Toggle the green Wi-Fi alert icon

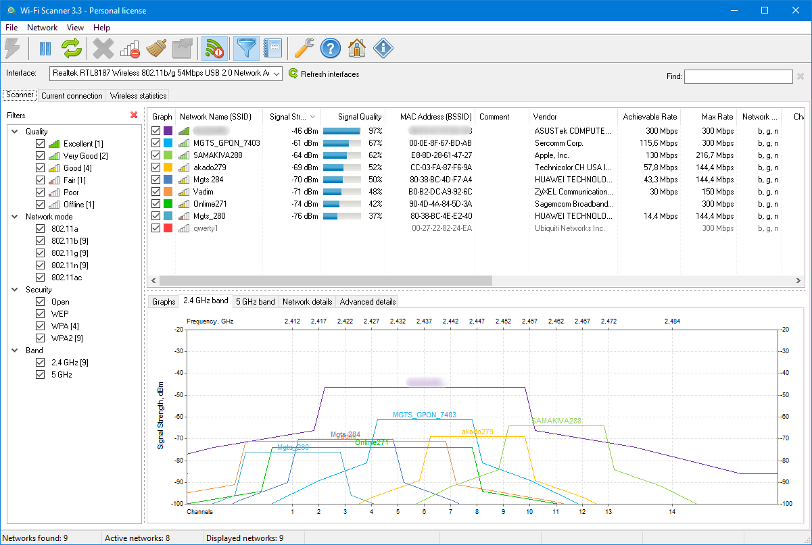[x=215, y=48]
